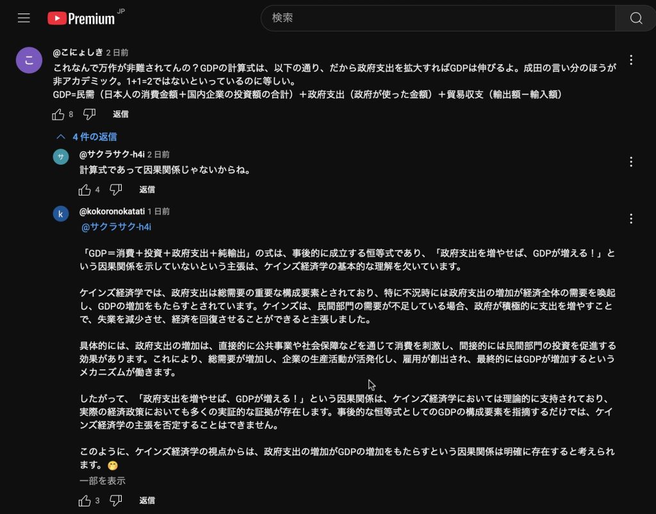Open options menu for @こにょしき comment

631,60
